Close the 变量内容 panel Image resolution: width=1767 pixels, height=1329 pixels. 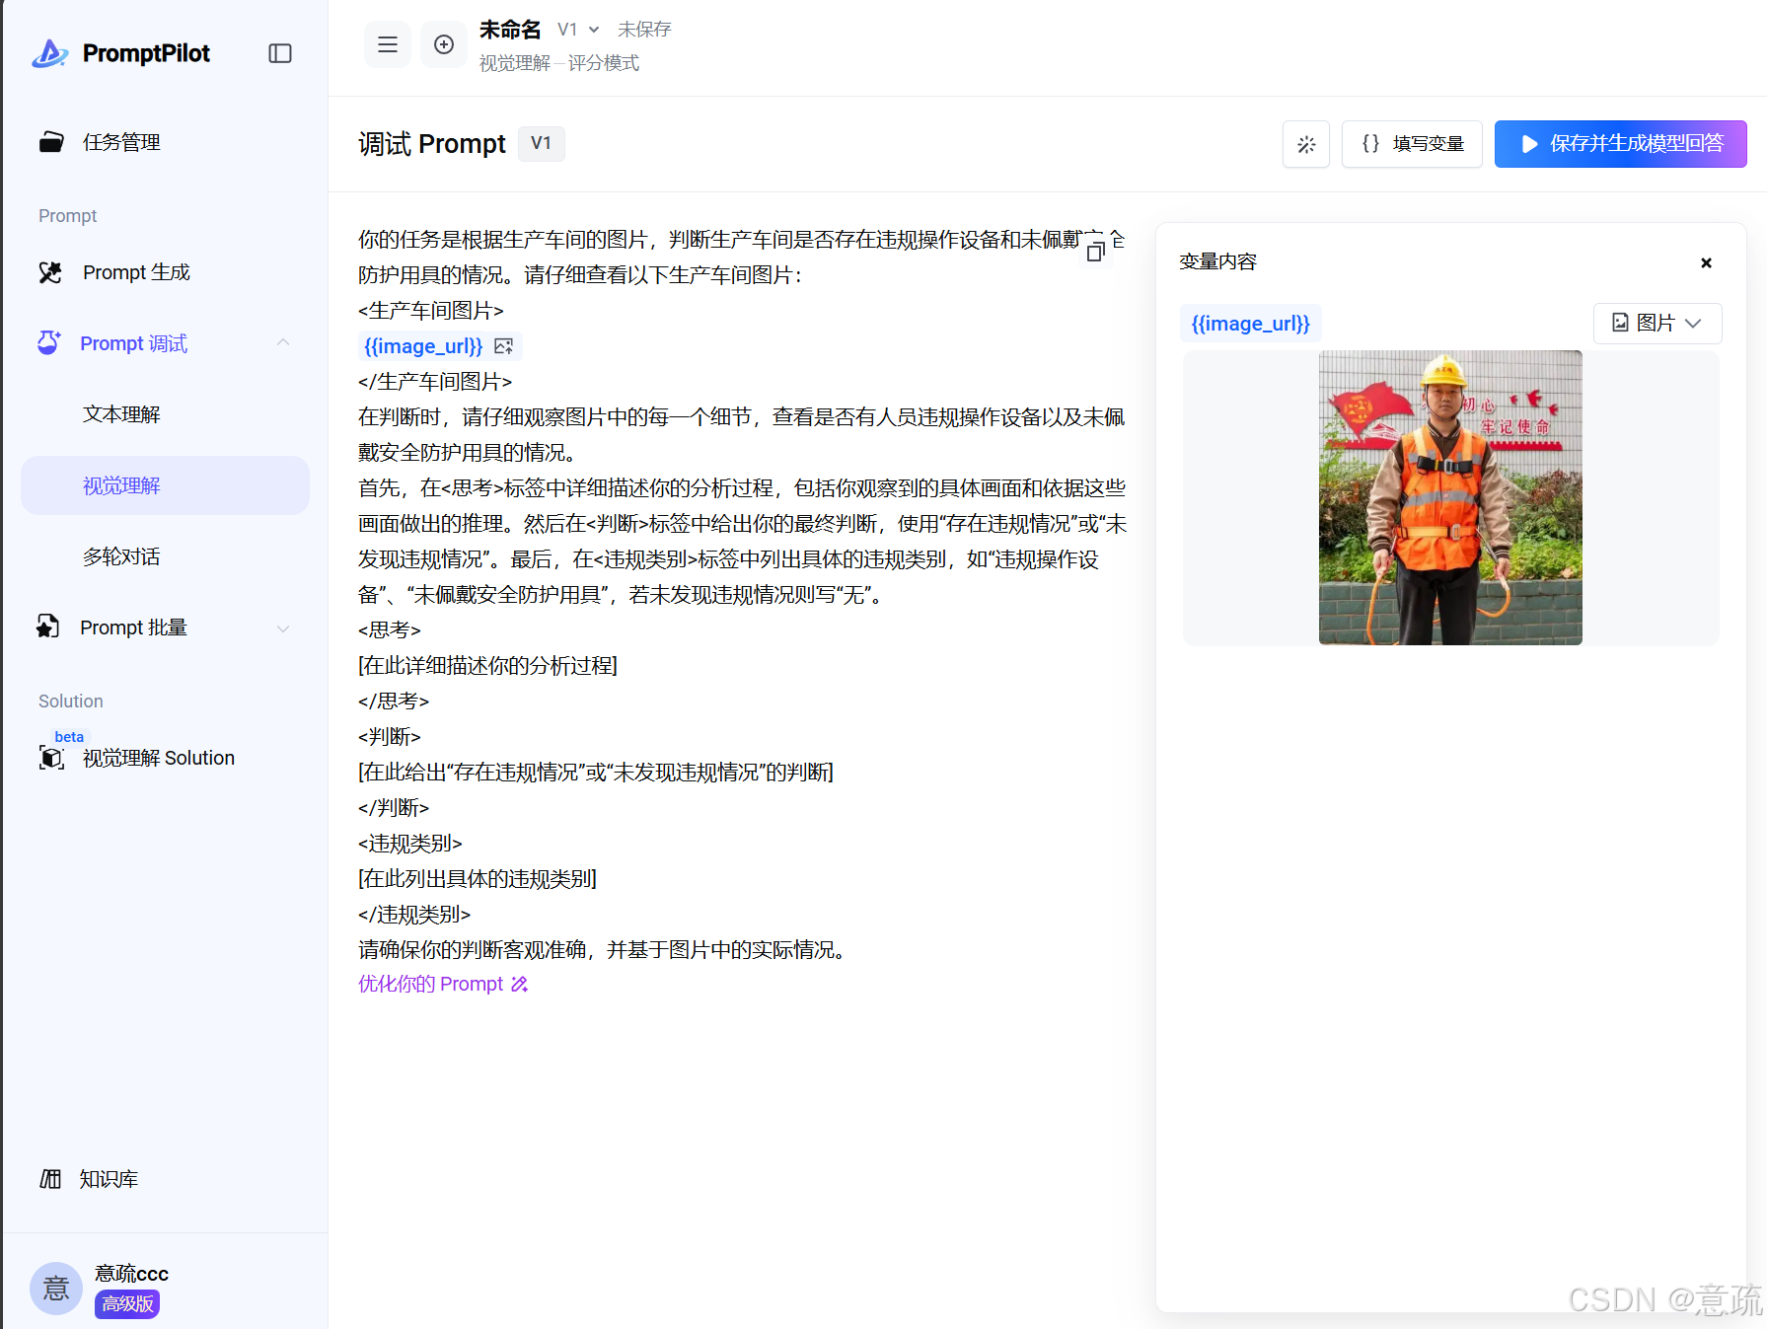click(x=1706, y=262)
